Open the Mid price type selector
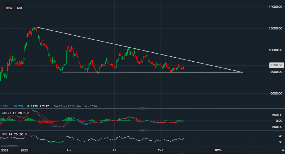This screenshot has height=154, width=285. pos(19,8)
